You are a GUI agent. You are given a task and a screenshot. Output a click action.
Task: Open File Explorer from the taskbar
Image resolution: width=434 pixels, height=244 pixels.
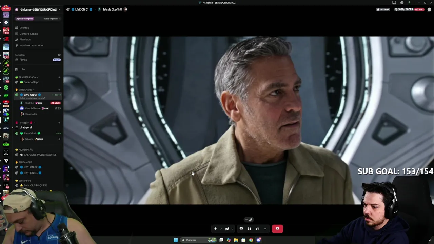(236, 240)
